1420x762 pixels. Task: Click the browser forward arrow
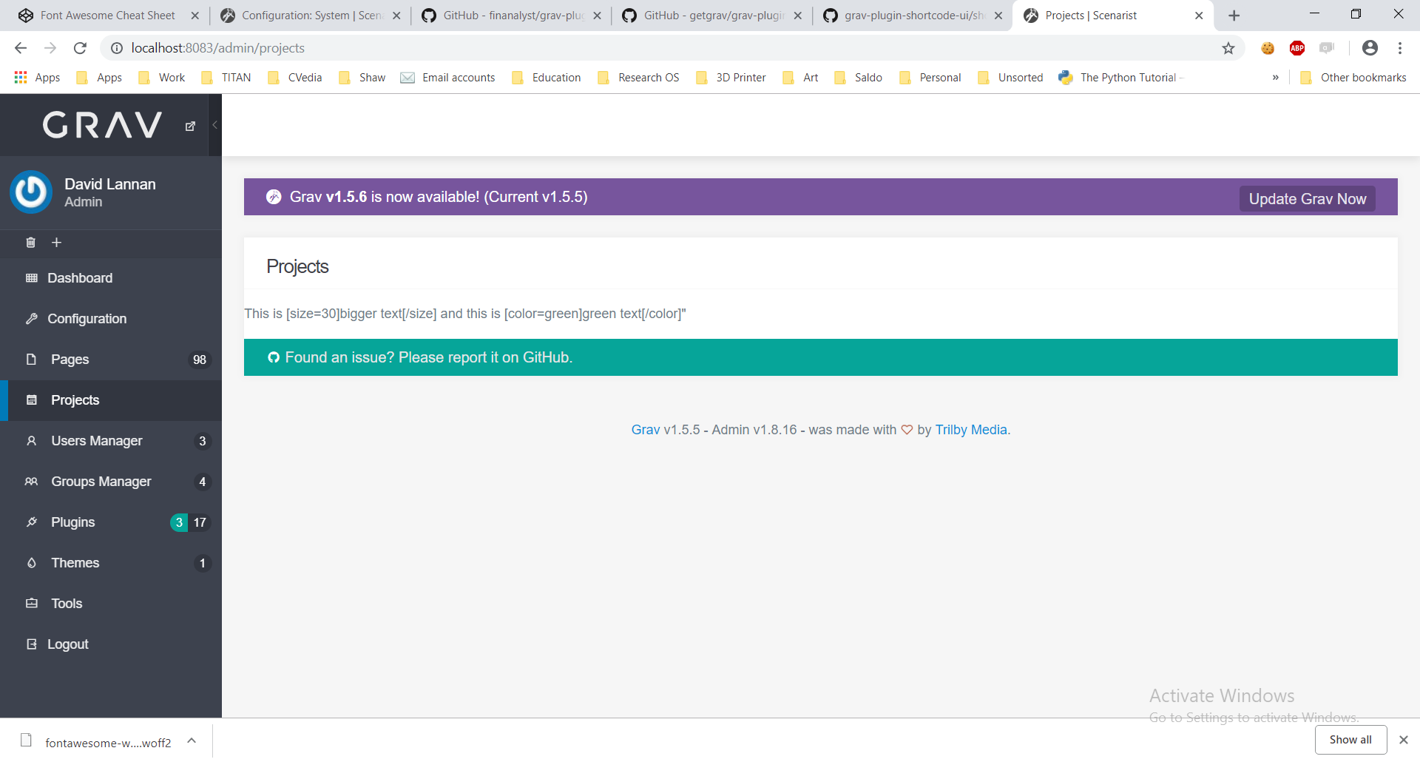(50, 48)
